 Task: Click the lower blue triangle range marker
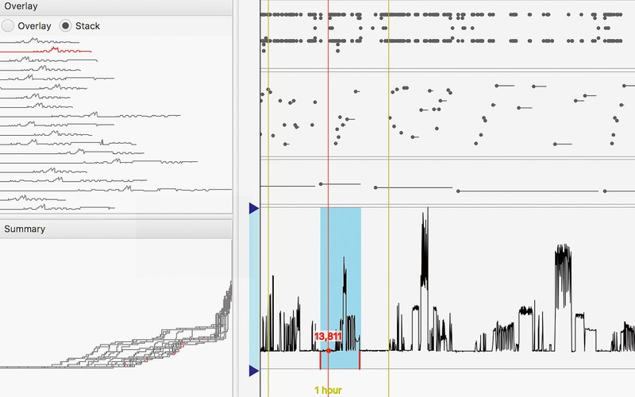click(254, 370)
